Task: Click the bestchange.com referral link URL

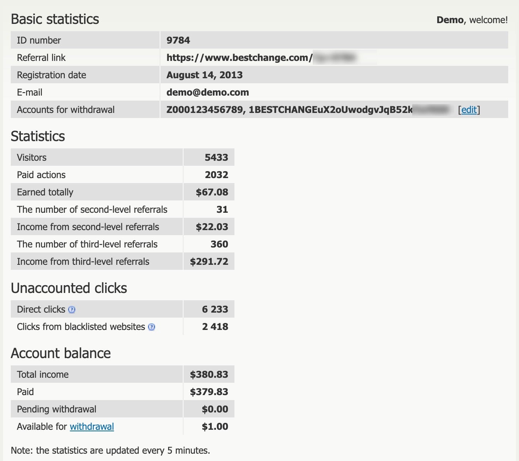Action: coord(239,58)
